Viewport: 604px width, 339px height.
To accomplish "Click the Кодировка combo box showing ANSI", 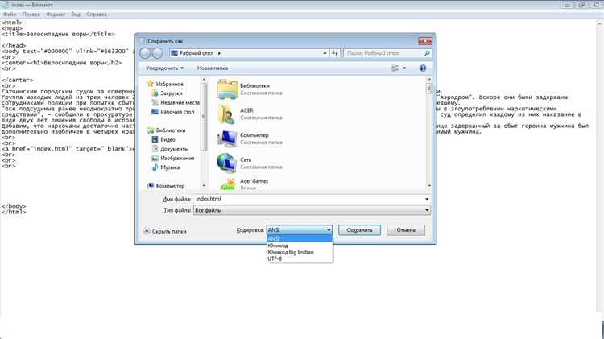I will tap(300, 230).
